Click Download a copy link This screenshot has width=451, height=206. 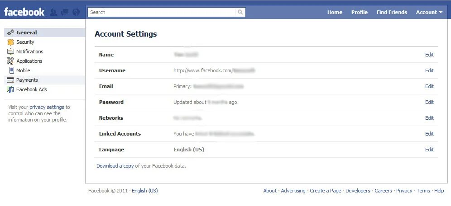coord(115,166)
